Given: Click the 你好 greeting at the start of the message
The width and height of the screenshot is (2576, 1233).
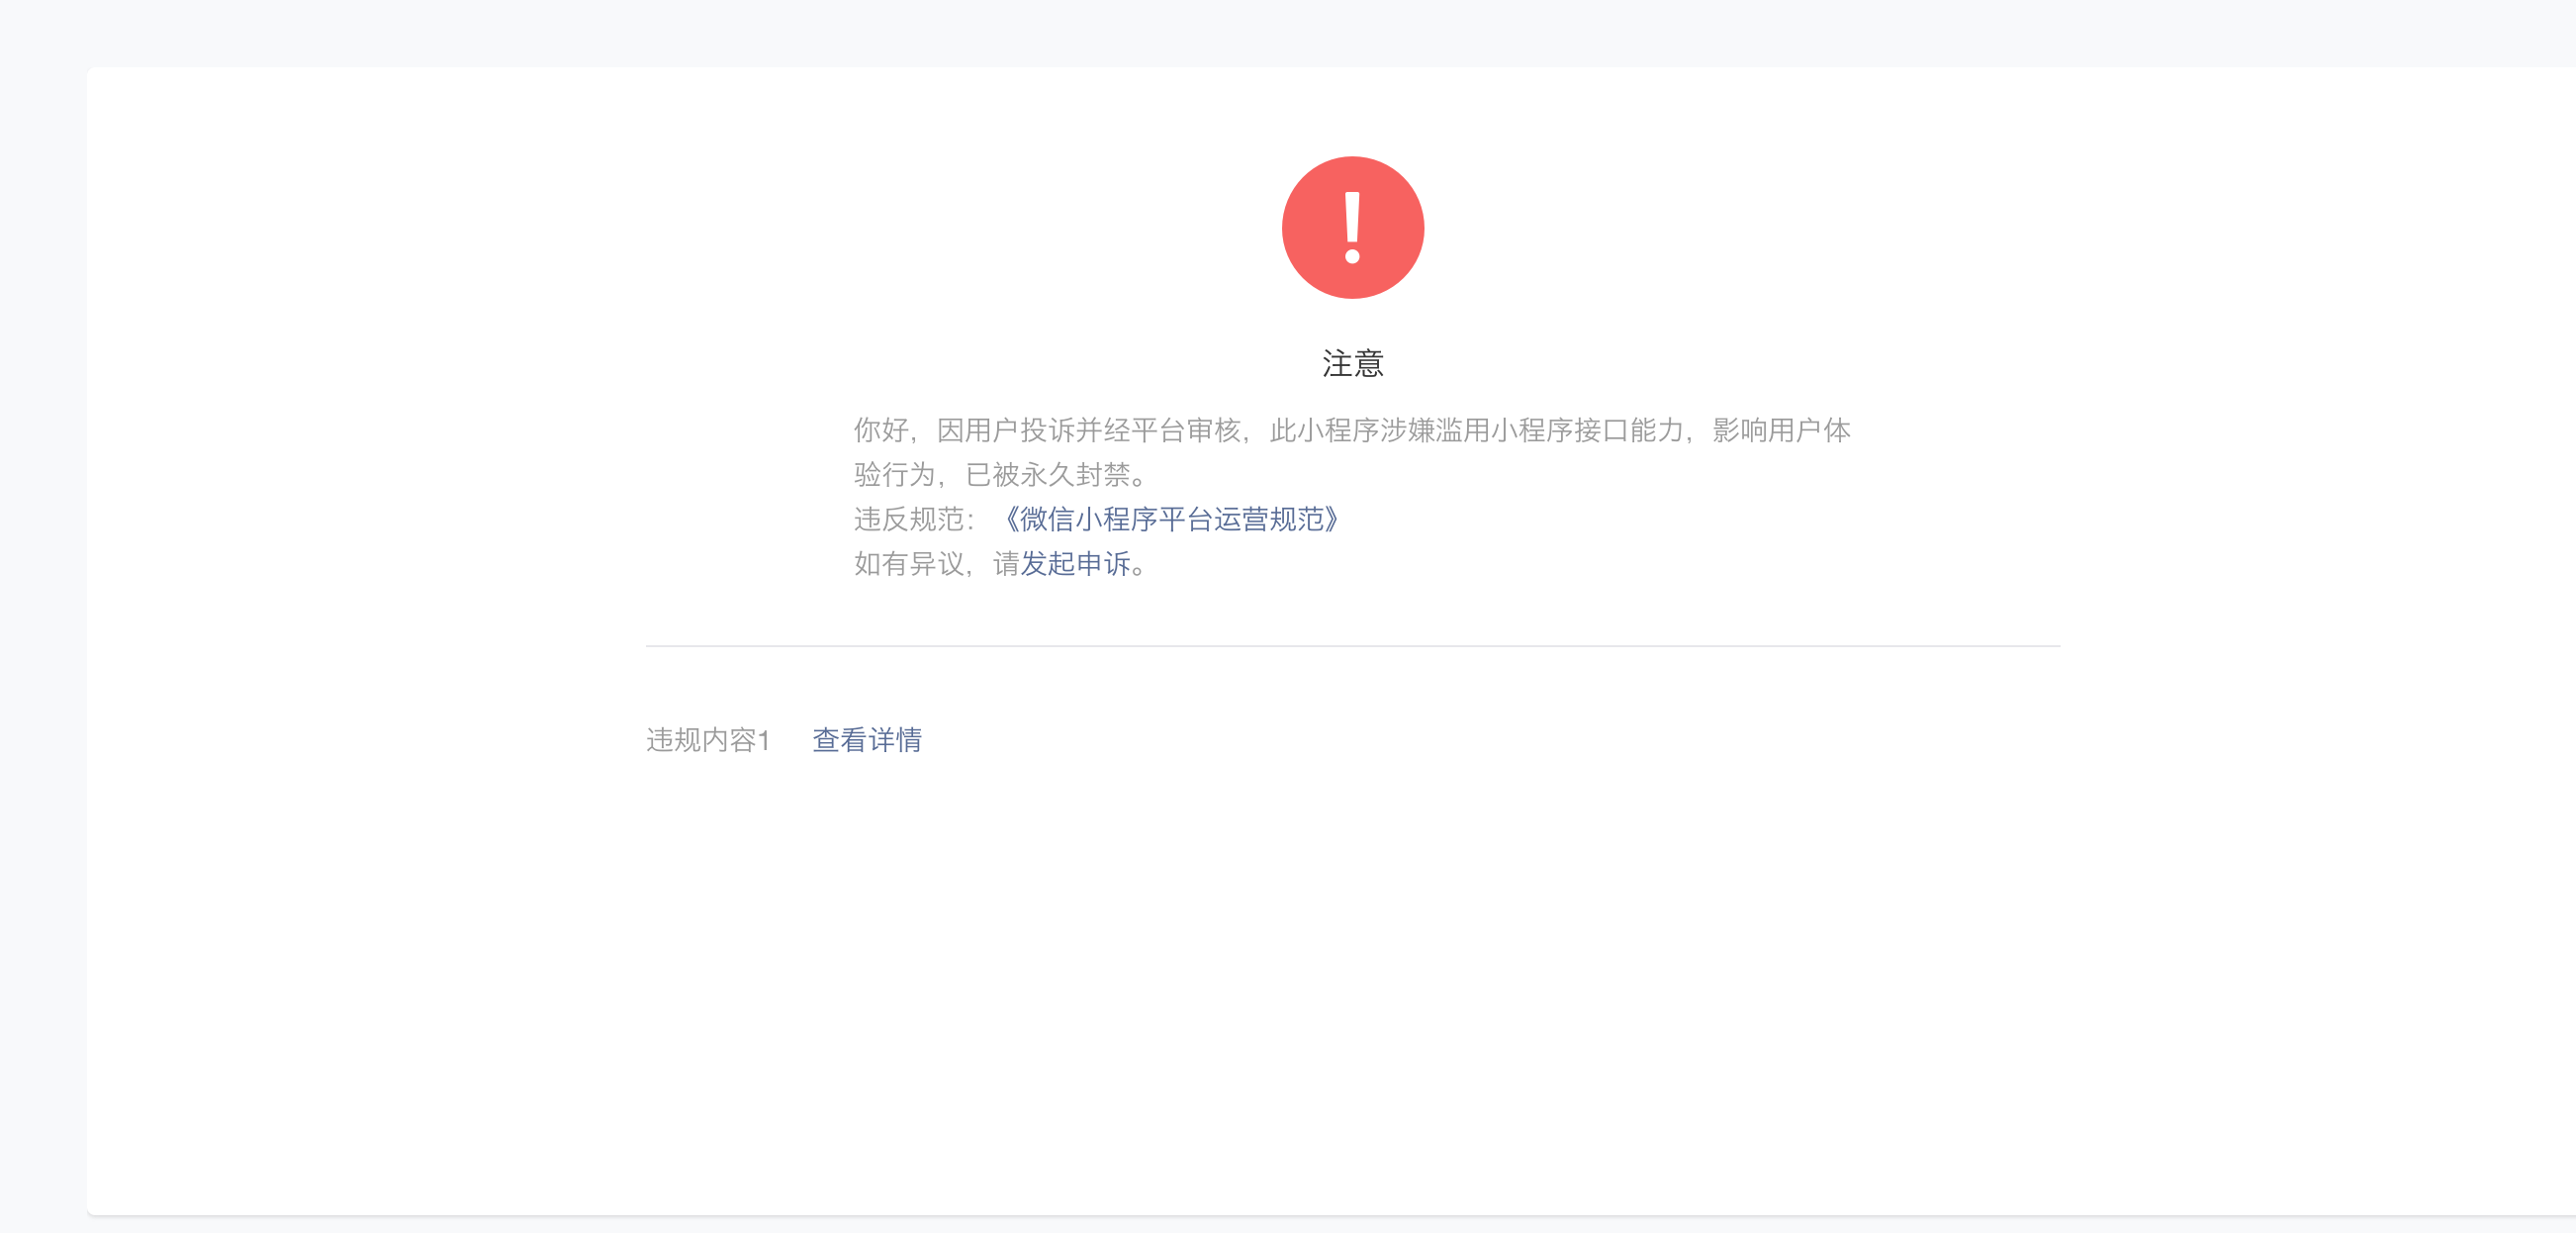Looking at the screenshot, I should (x=880, y=430).
